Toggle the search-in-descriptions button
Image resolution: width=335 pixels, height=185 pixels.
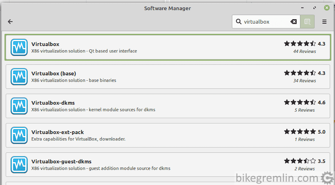point(307,21)
